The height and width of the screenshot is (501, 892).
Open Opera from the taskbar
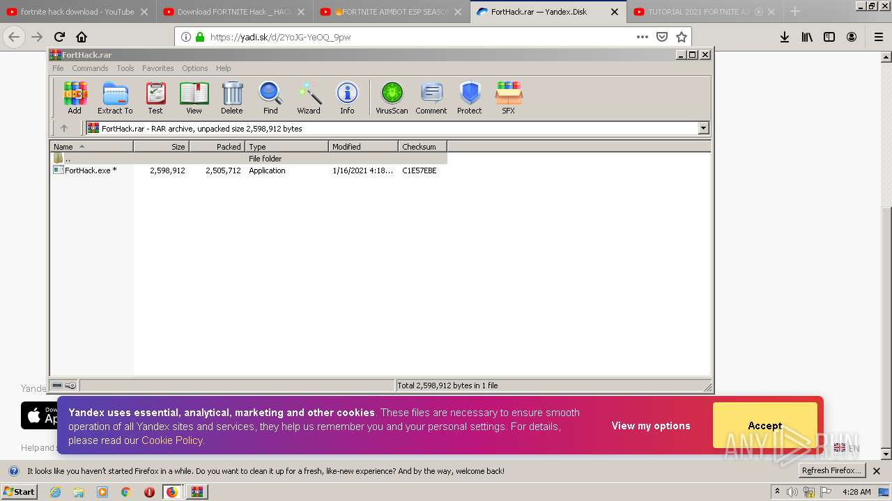point(149,492)
